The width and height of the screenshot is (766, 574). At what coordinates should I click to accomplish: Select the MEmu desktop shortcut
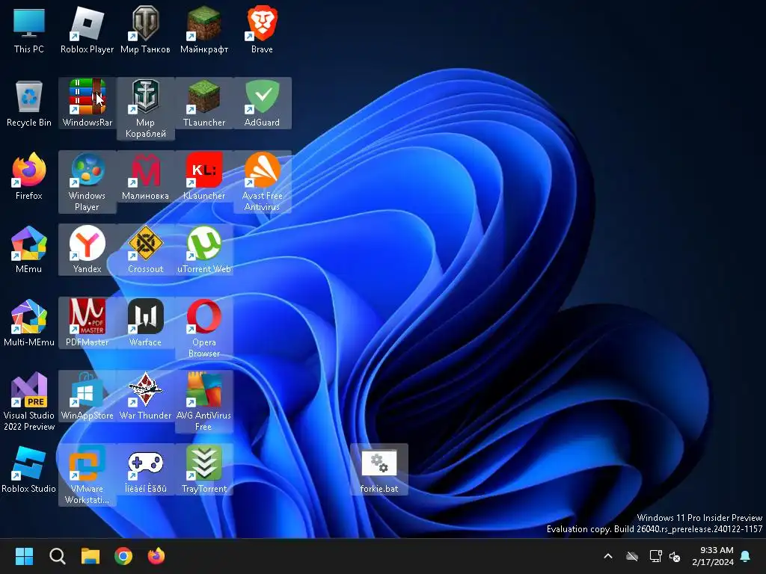[x=29, y=250]
